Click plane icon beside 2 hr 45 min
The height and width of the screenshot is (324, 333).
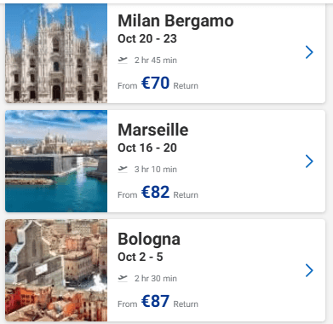point(123,60)
